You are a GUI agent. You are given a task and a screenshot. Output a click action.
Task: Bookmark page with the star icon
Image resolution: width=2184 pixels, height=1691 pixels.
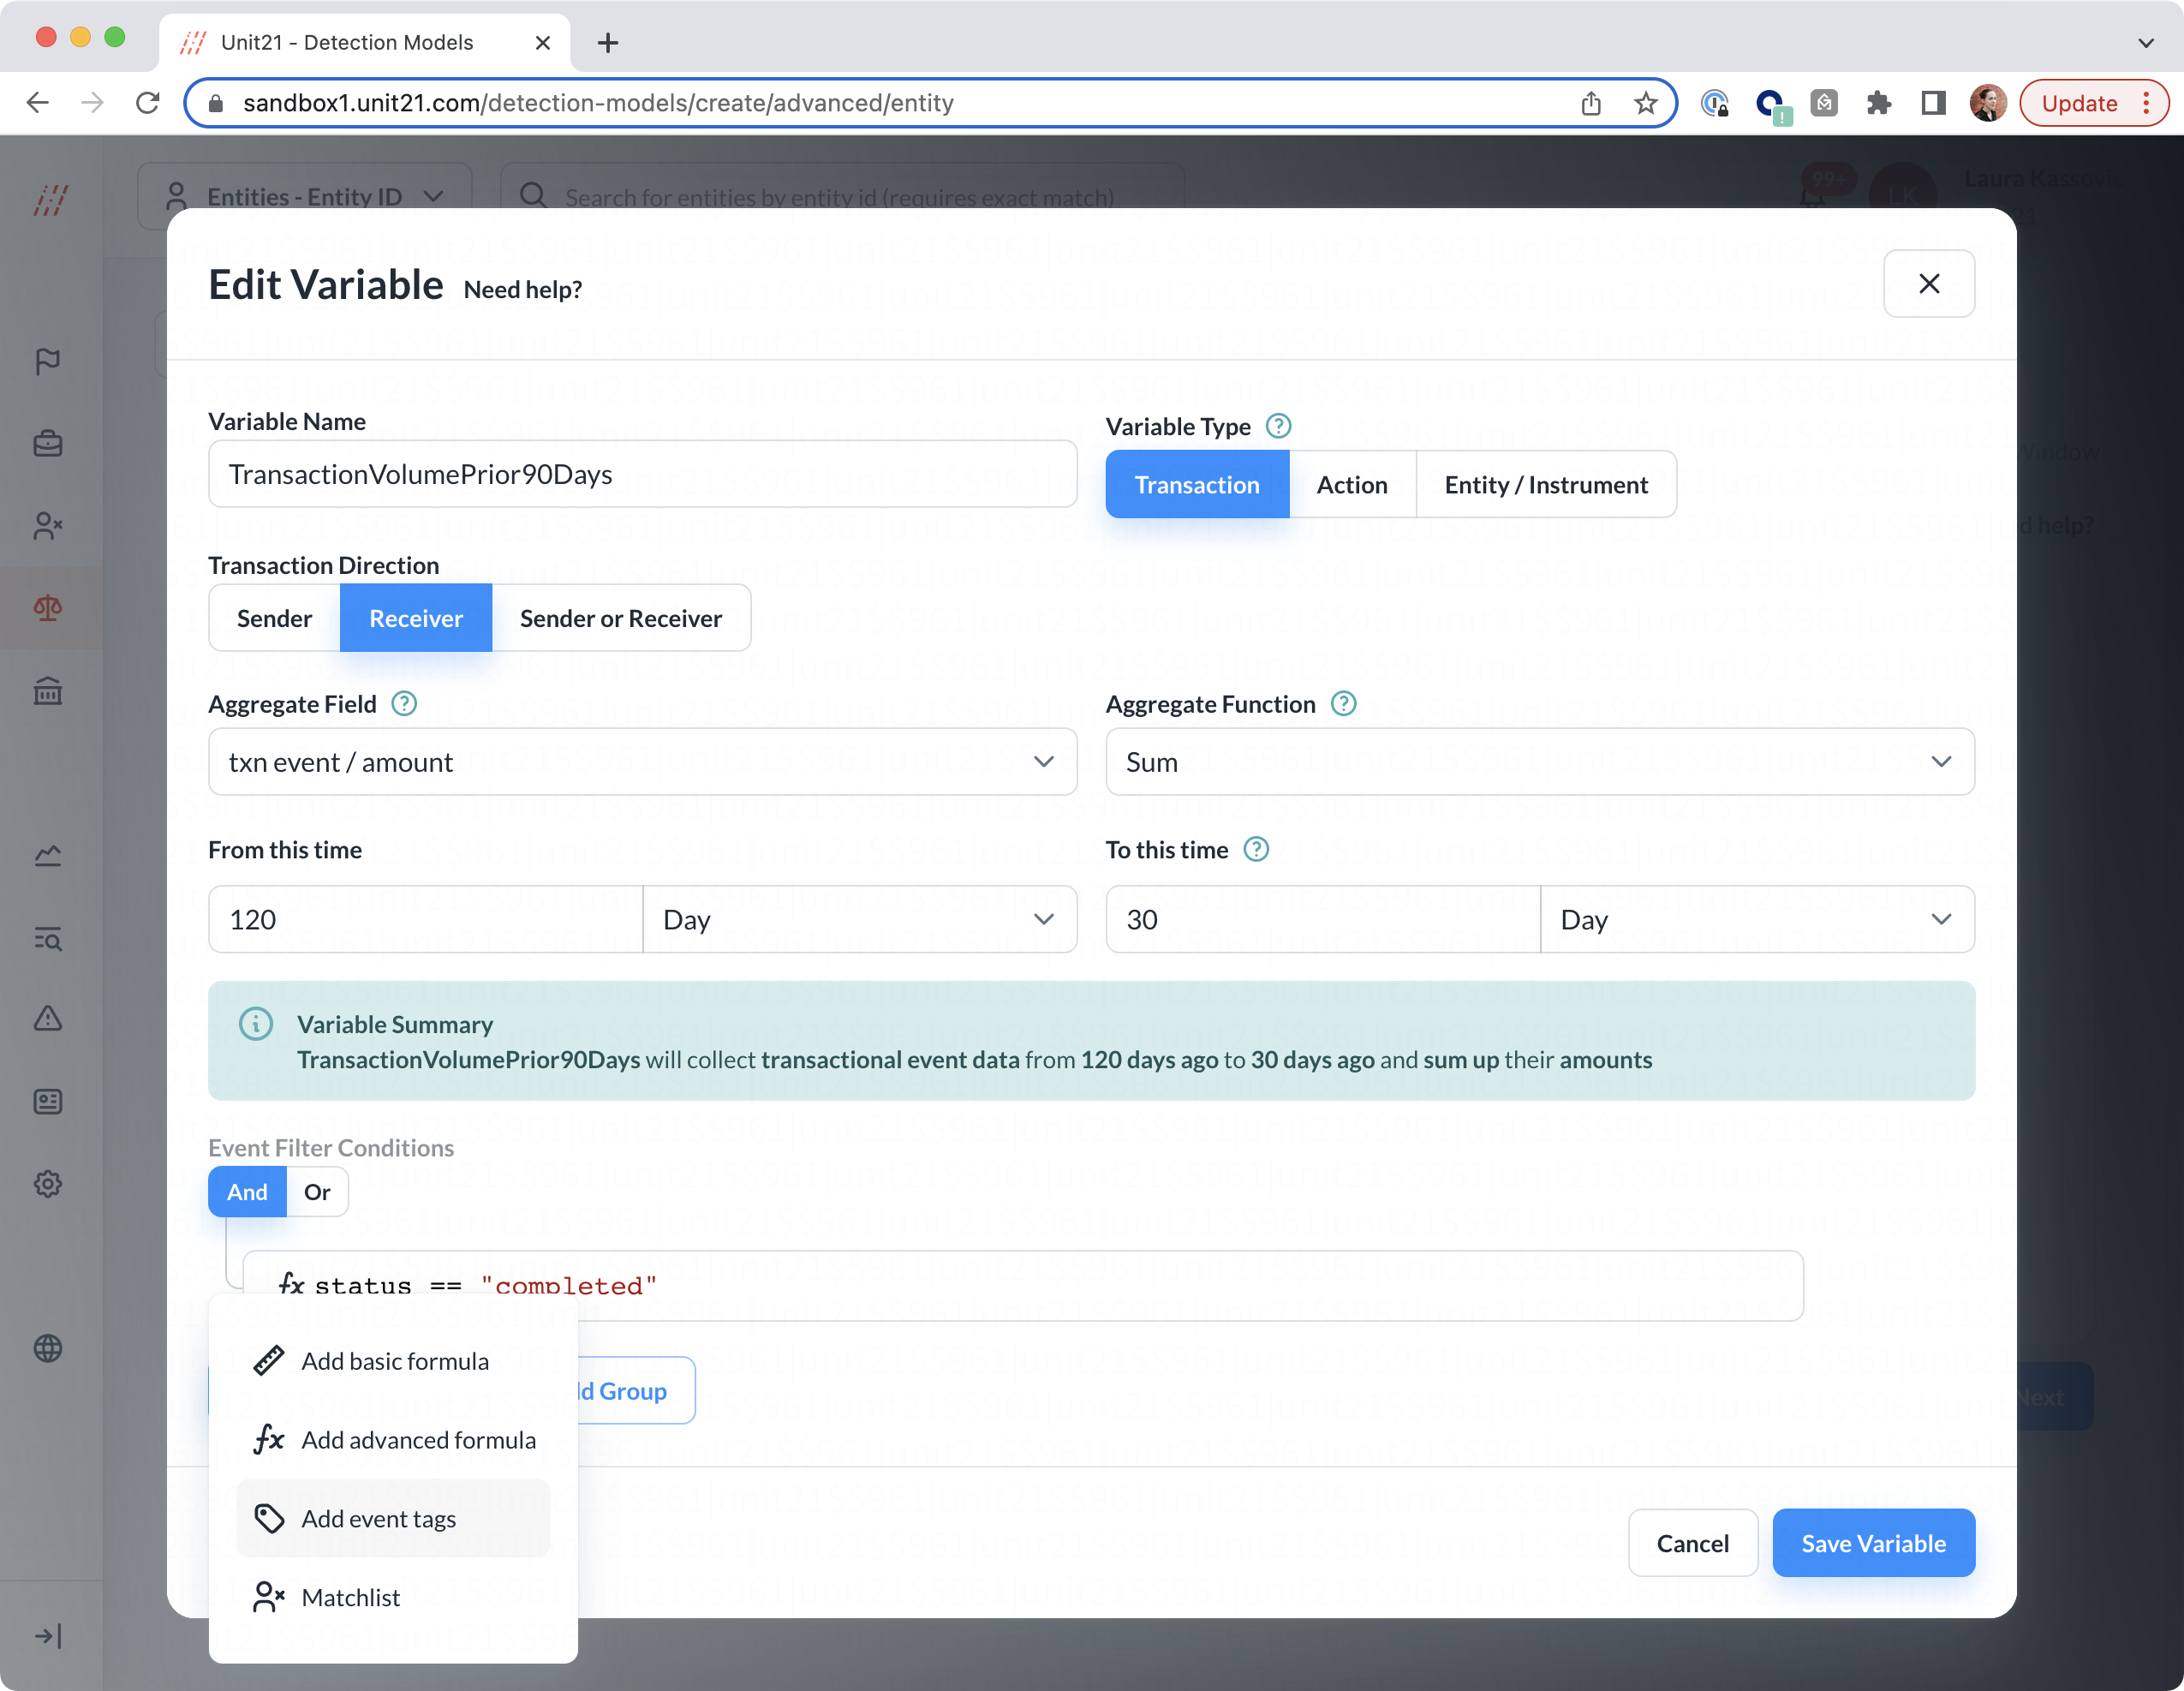(1645, 103)
